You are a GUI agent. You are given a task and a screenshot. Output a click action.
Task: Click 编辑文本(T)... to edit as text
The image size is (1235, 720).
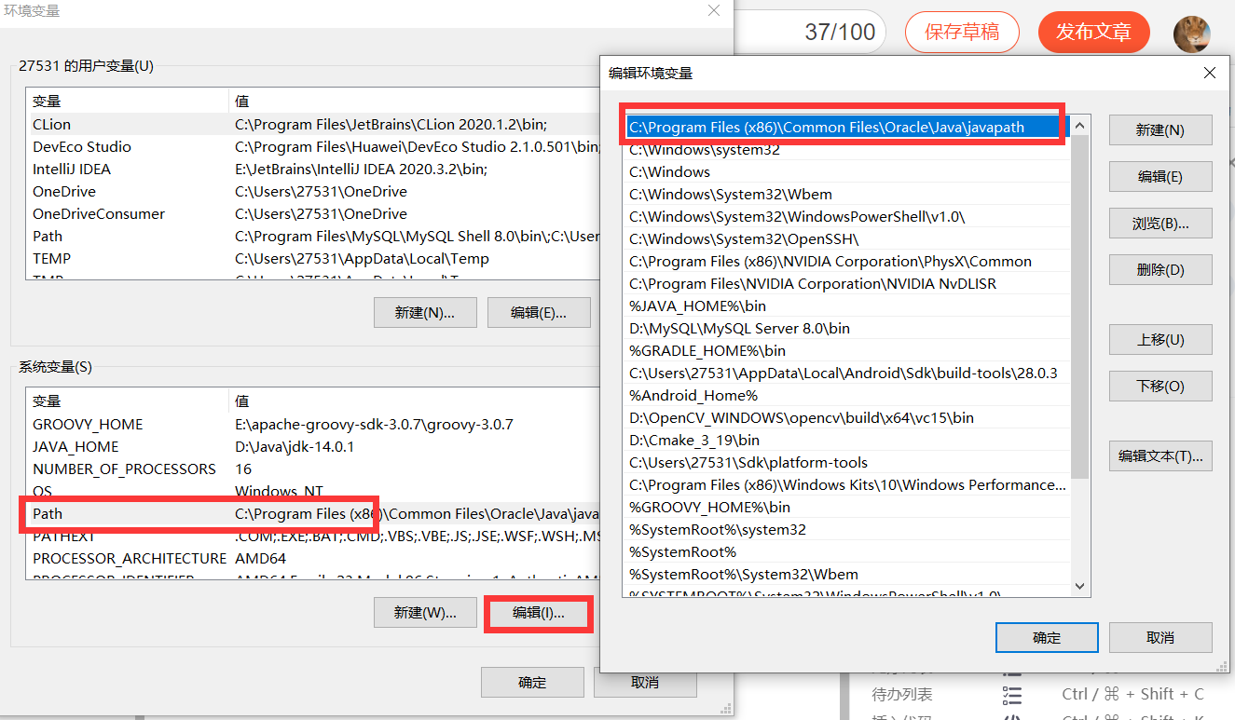1160,455
